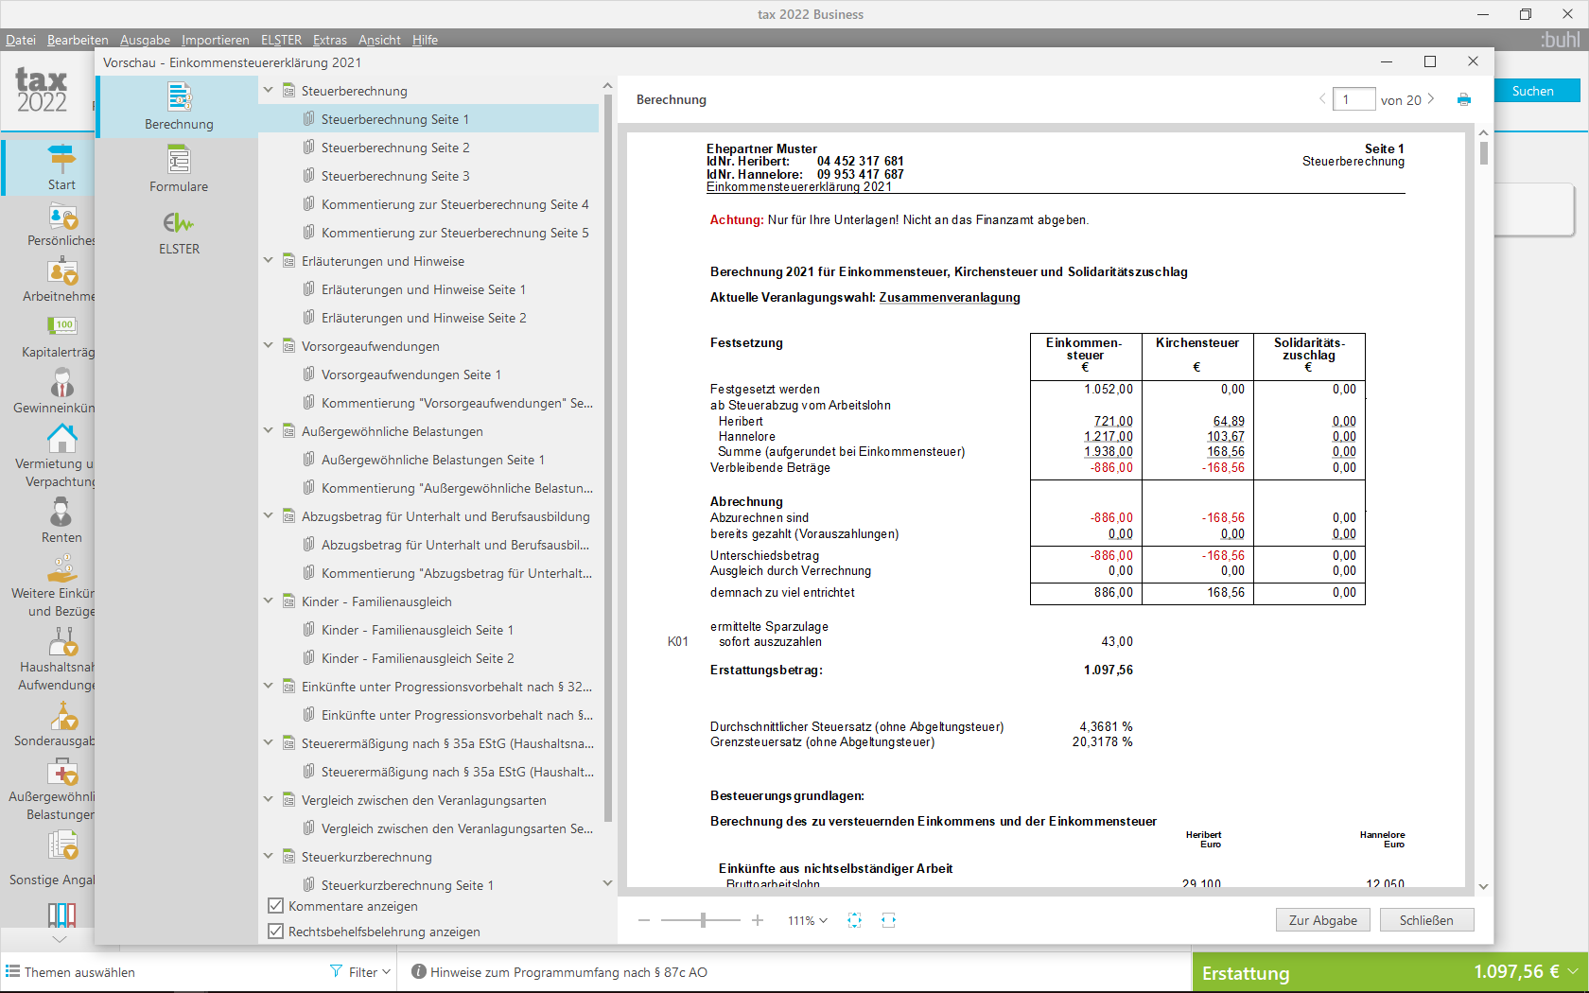Screen dimensions: 1589x993
Task: Open the 111% zoom dropdown
Action: 808,920
